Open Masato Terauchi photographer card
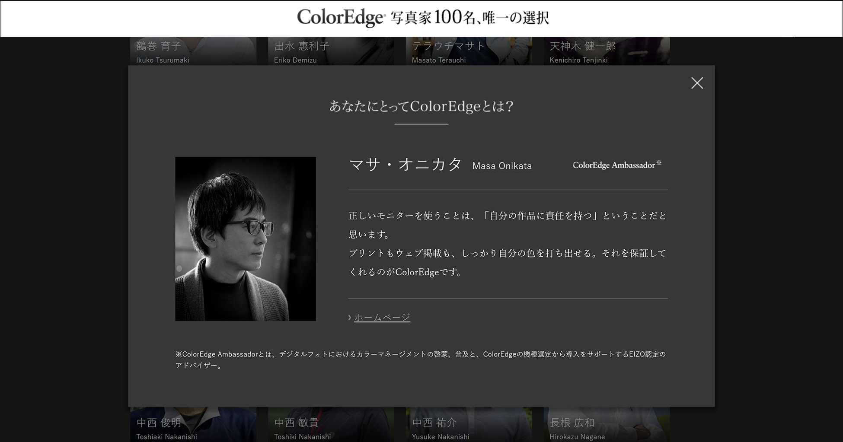Screen dimensions: 843x442 tap(469, 51)
